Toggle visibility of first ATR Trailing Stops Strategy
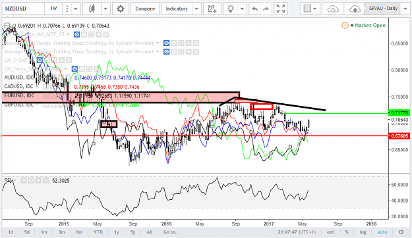The image size is (412, 238). click(166, 43)
